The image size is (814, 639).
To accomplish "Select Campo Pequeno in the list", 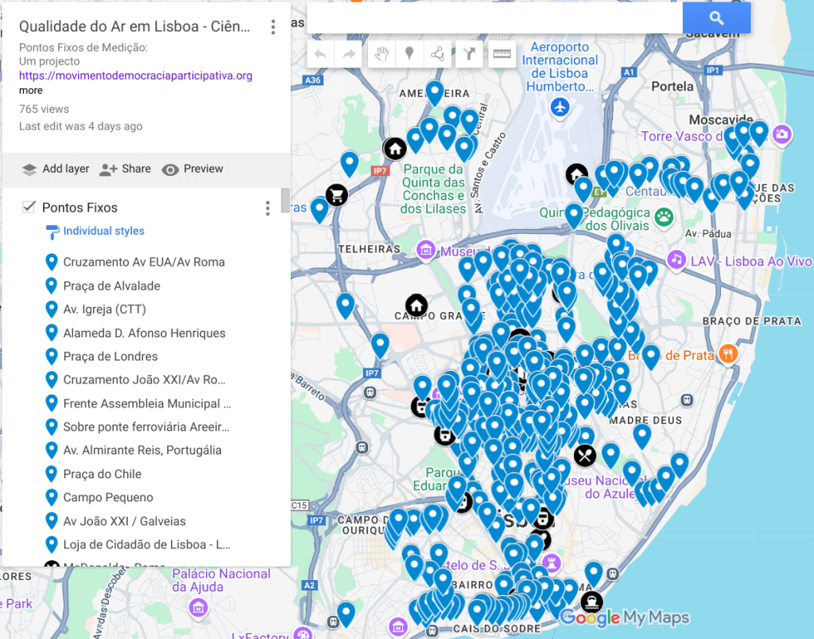I will 108,497.
